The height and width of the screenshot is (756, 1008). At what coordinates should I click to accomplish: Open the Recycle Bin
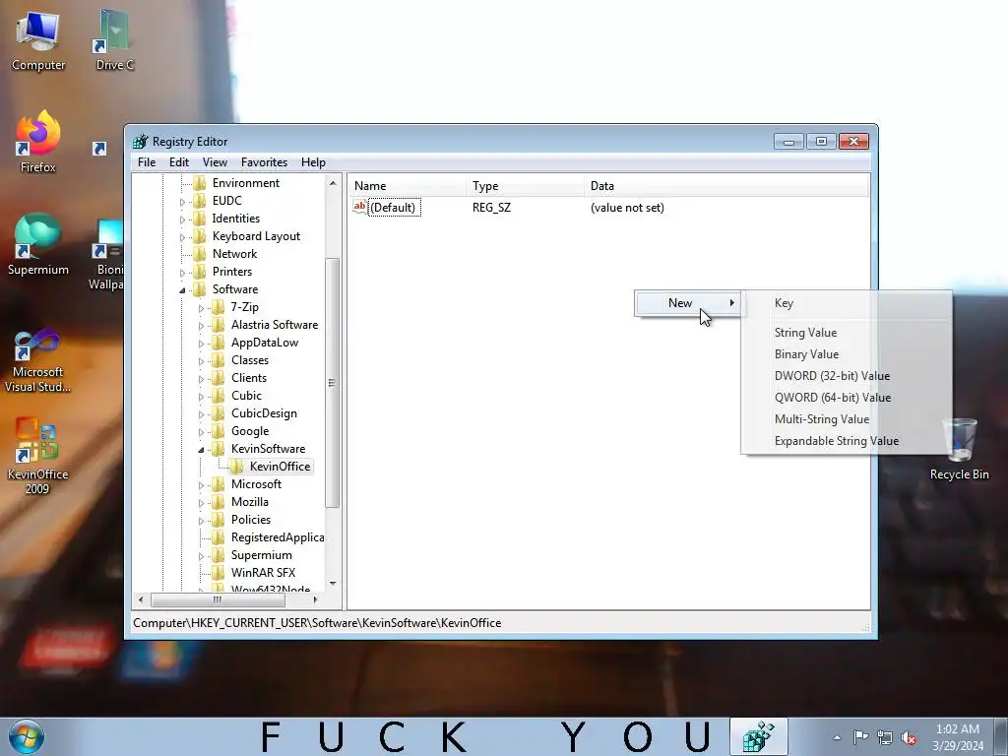pos(959,449)
